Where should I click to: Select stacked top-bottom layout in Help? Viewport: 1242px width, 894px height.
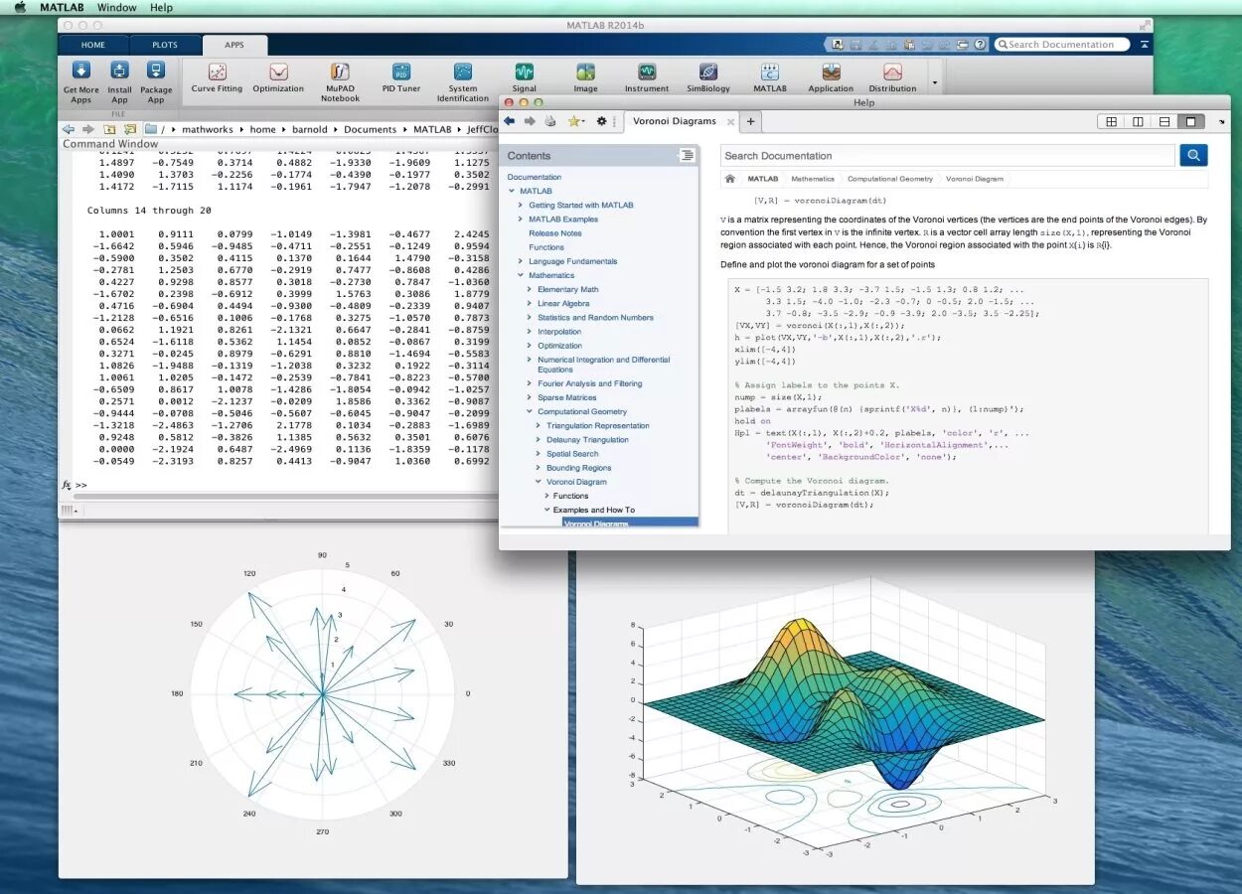pos(1164,121)
